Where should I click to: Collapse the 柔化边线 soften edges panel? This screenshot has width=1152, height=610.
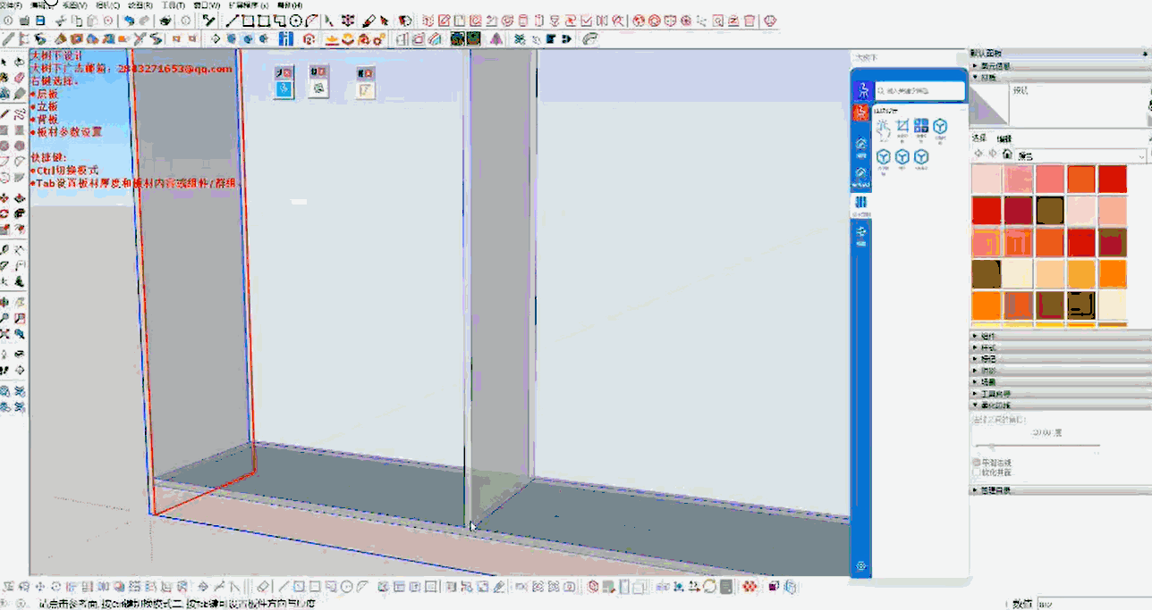988,405
